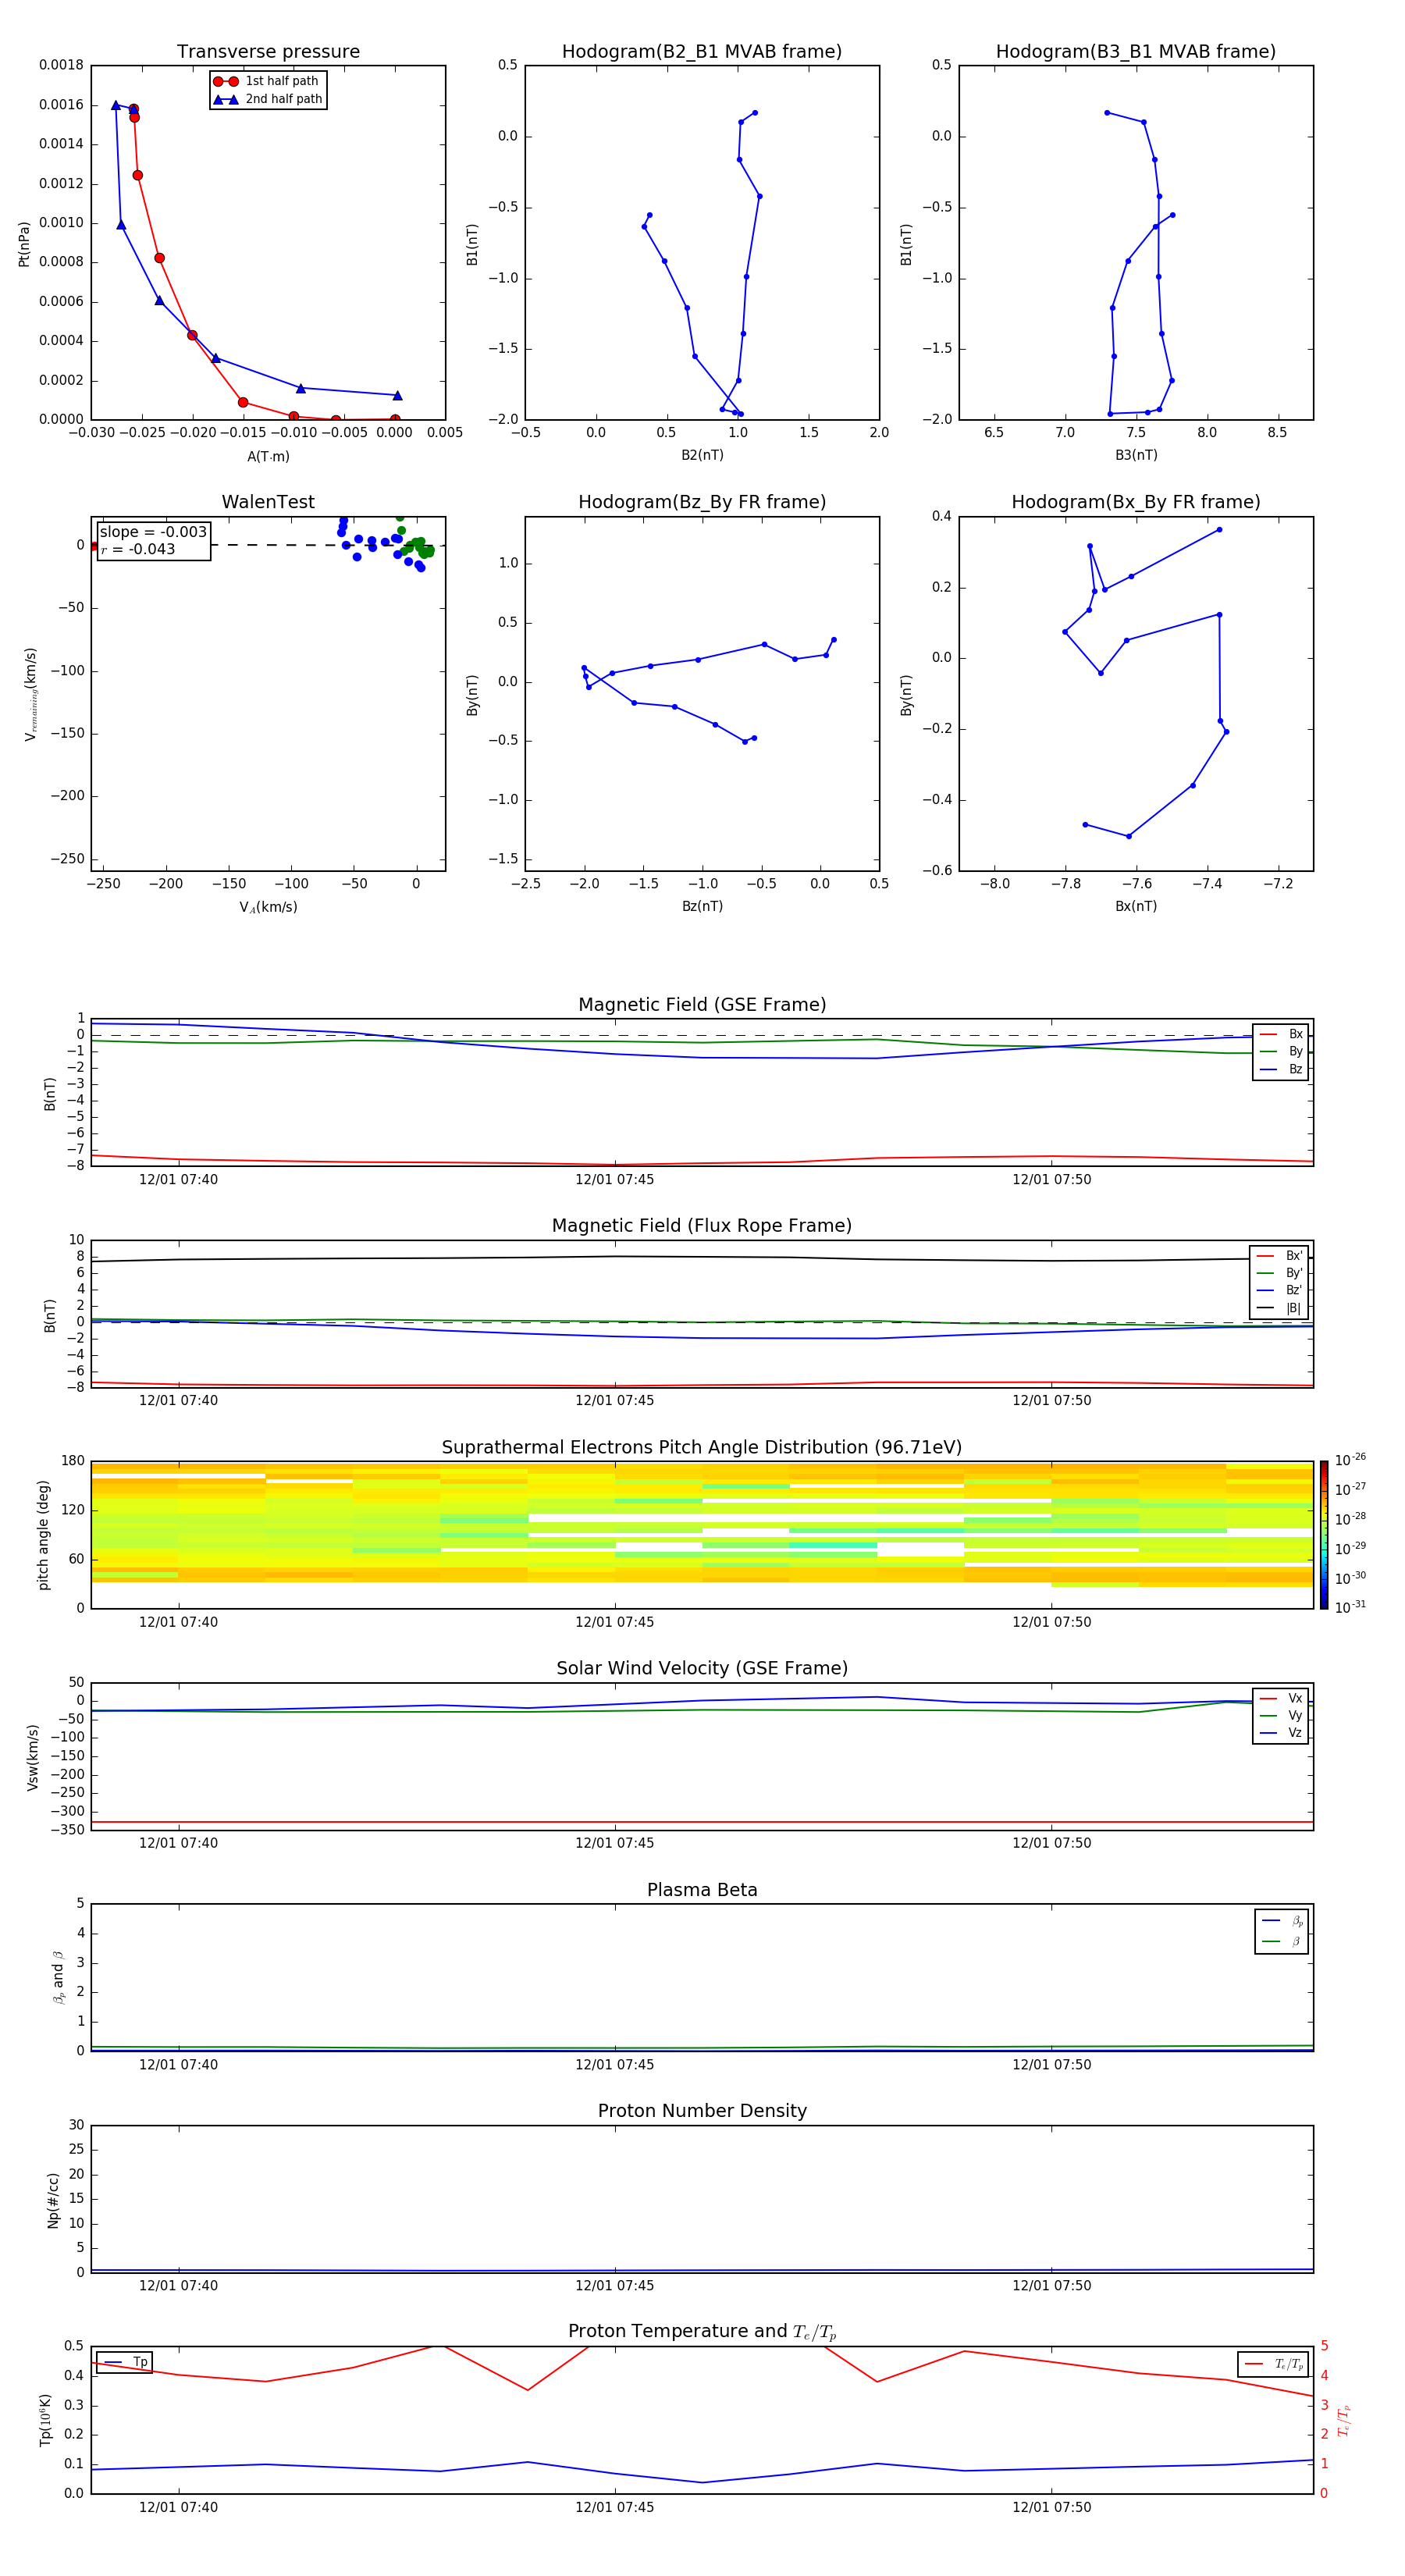The image size is (1405, 2576).
Task: Click the Suprathermal Electrons Pitch Angle Distribution title
Action: 702,1448
